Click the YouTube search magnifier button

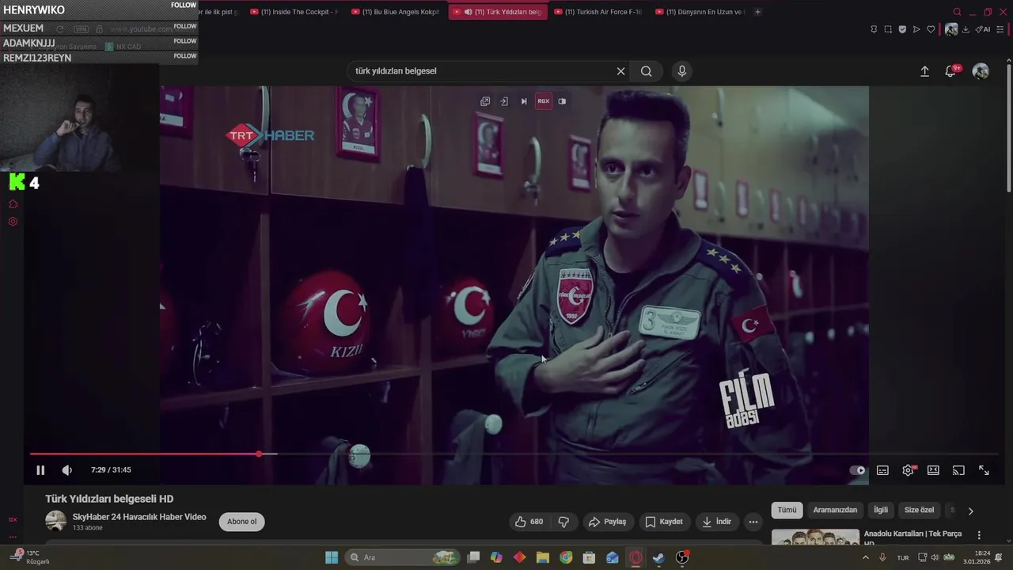647,71
